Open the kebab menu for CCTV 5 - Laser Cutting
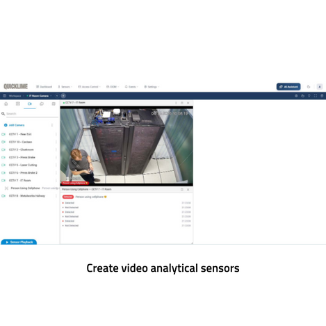This screenshot has height=326, width=326. pyautogui.click(x=56, y=165)
